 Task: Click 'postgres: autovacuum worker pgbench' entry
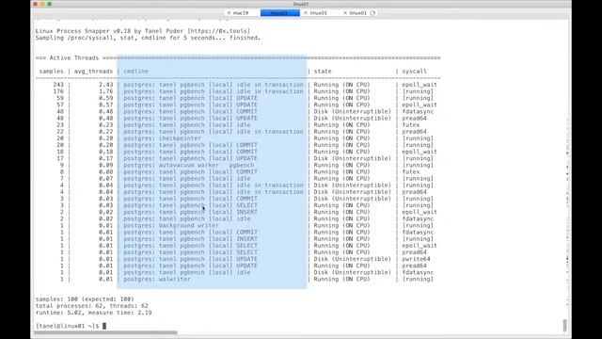pos(188,166)
